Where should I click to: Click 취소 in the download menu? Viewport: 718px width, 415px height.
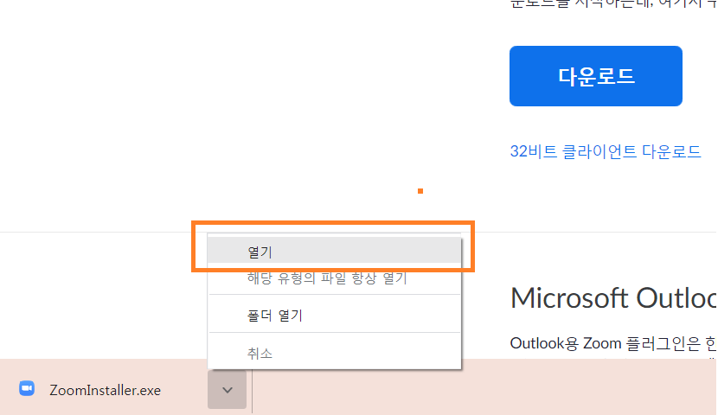pyautogui.click(x=334, y=353)
